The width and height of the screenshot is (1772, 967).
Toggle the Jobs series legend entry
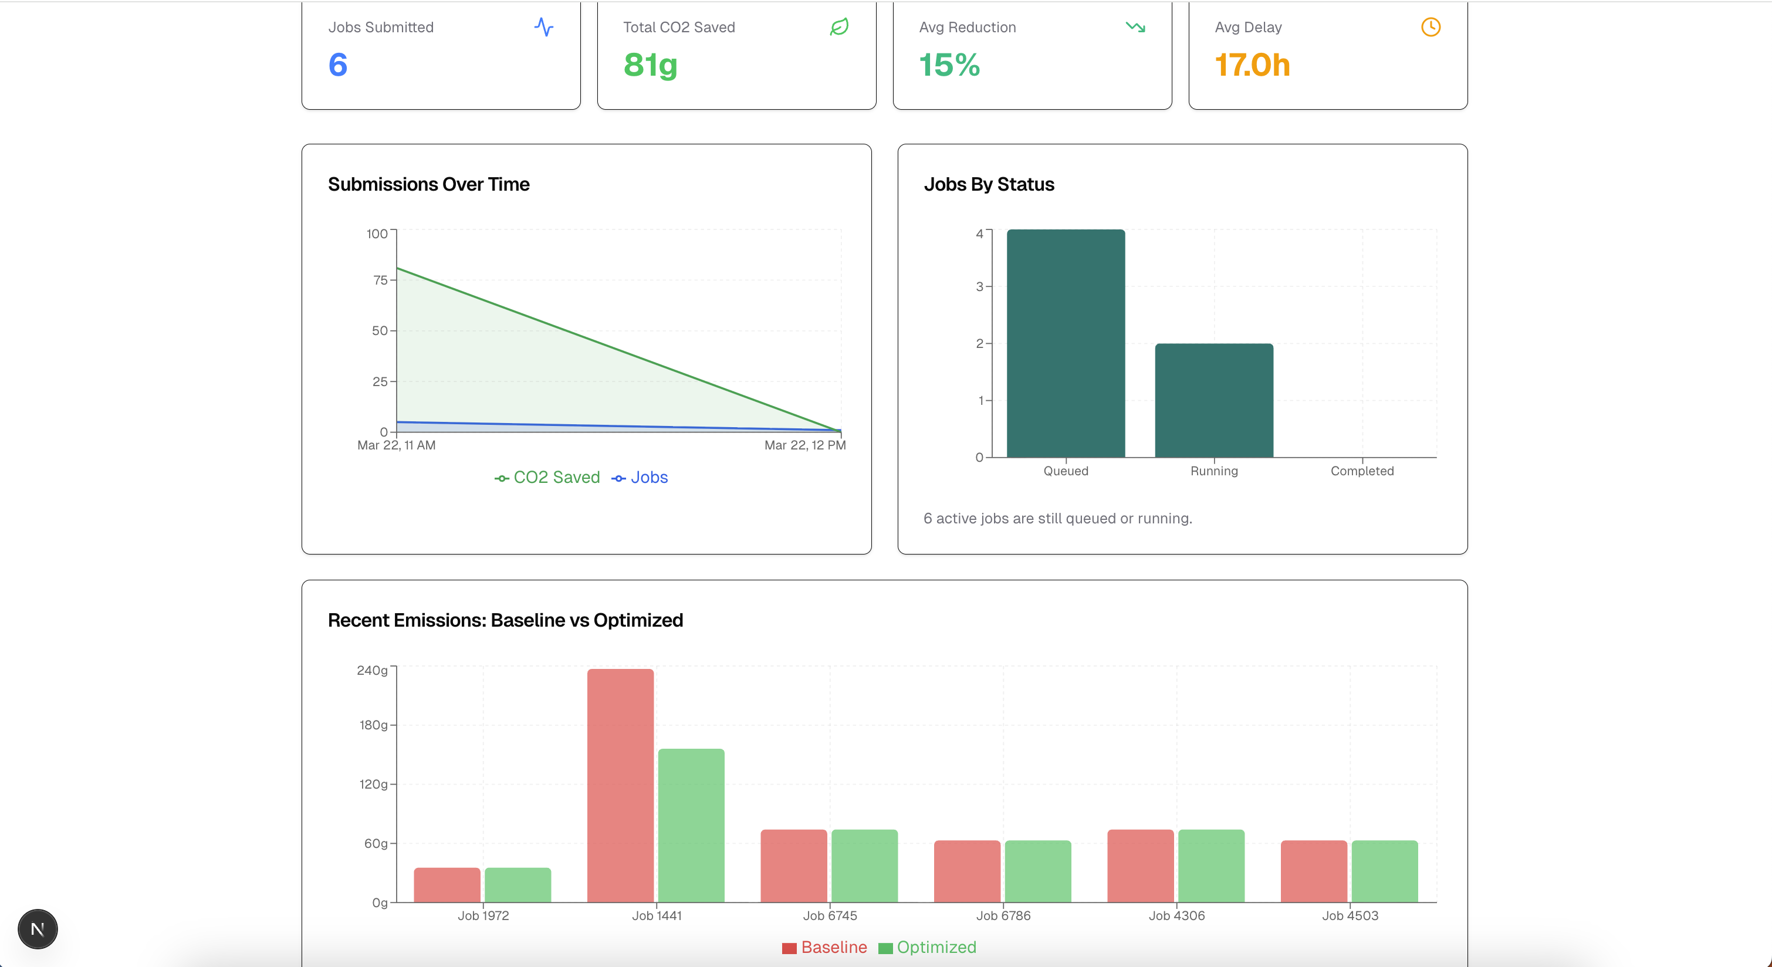click(649, 477)
